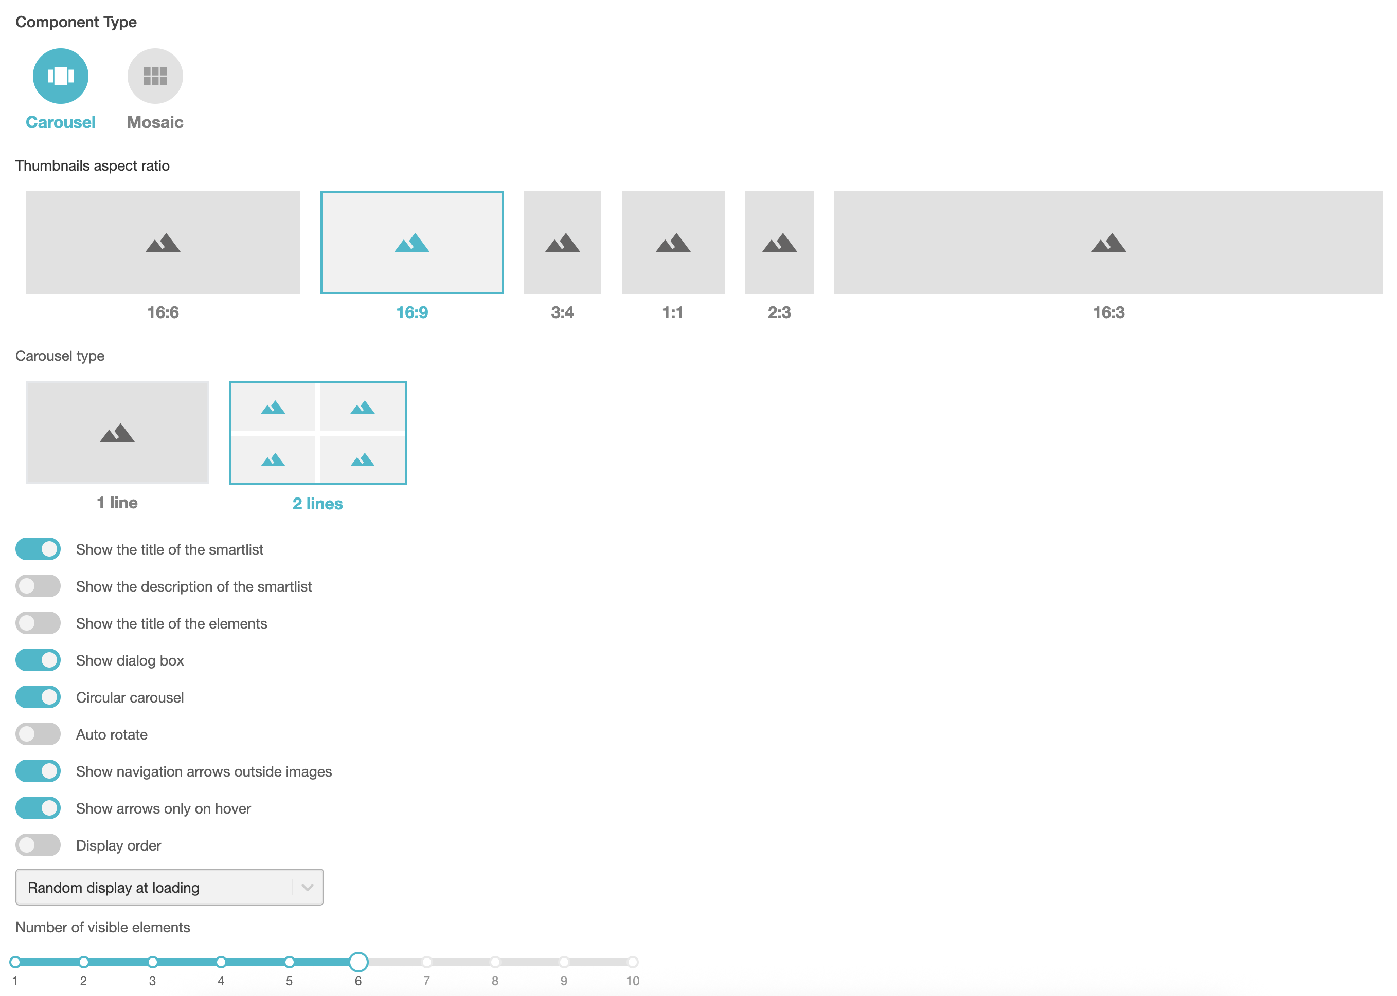The height and width of the screenshot is (996, 1397).
Task: Enable Show the title of the elements
Action: (x=38, y=623)
